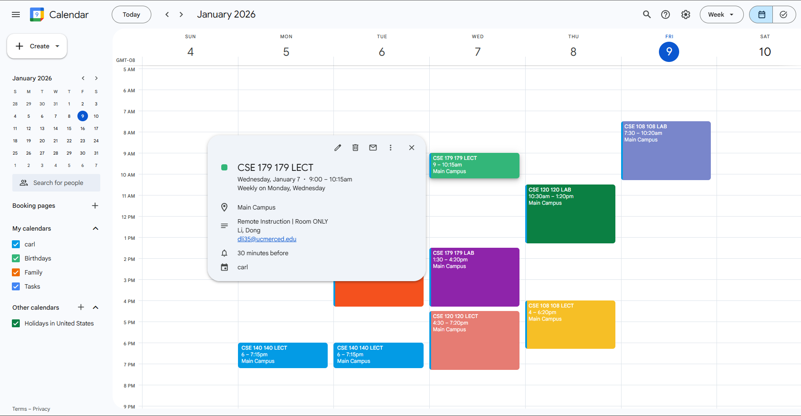This screenshot has height=416, width=801.
Task: Click the green event color swatch
Action: (225, 167)
